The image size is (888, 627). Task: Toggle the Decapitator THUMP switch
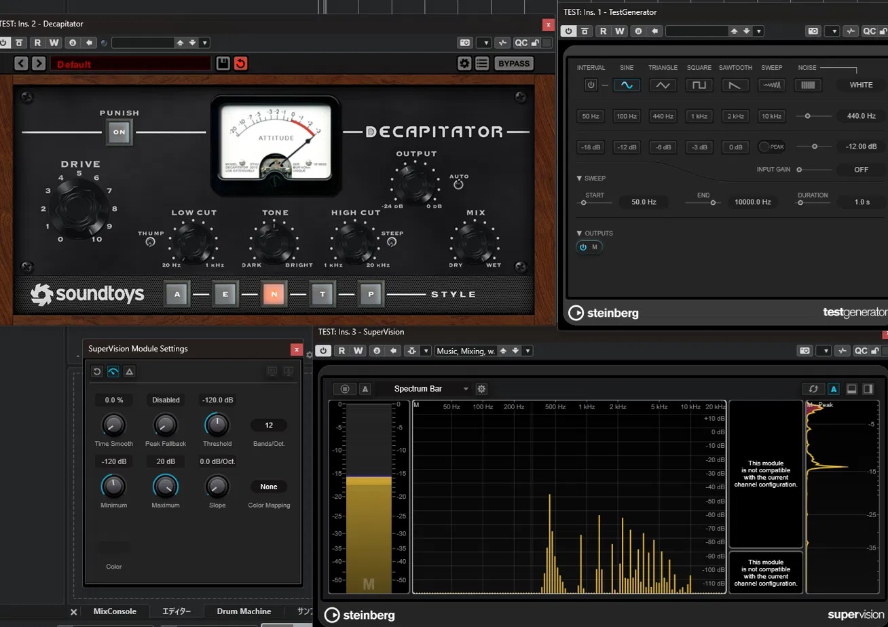(x=150, y=242)
